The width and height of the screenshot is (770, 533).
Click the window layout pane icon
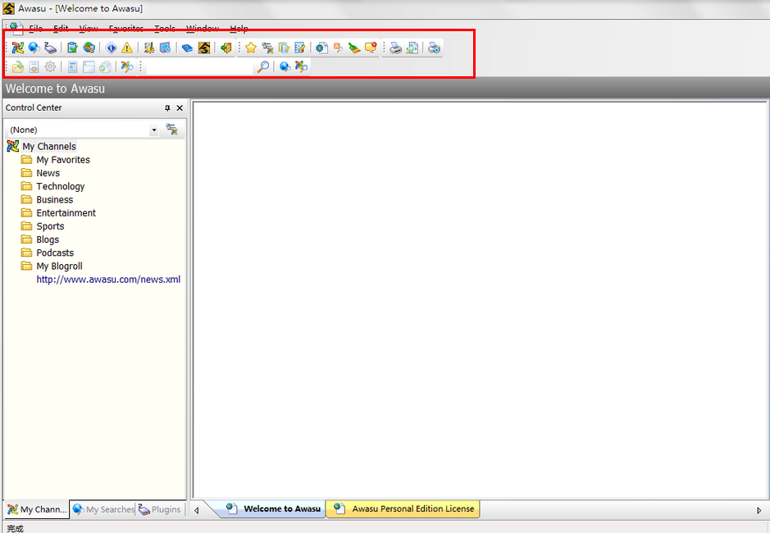(89, 66)
